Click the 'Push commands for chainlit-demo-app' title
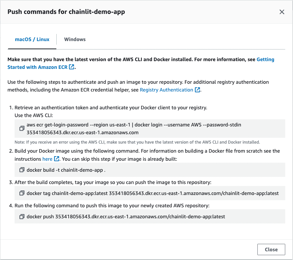The width and height of the screenshot is (293, 260). point(65,12)
